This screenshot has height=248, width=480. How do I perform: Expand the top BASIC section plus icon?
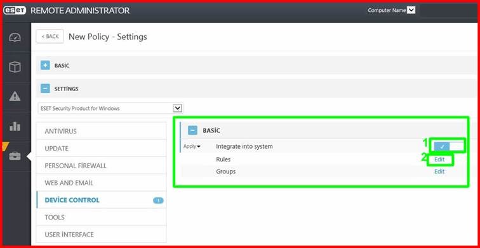(x=45, y=65)
